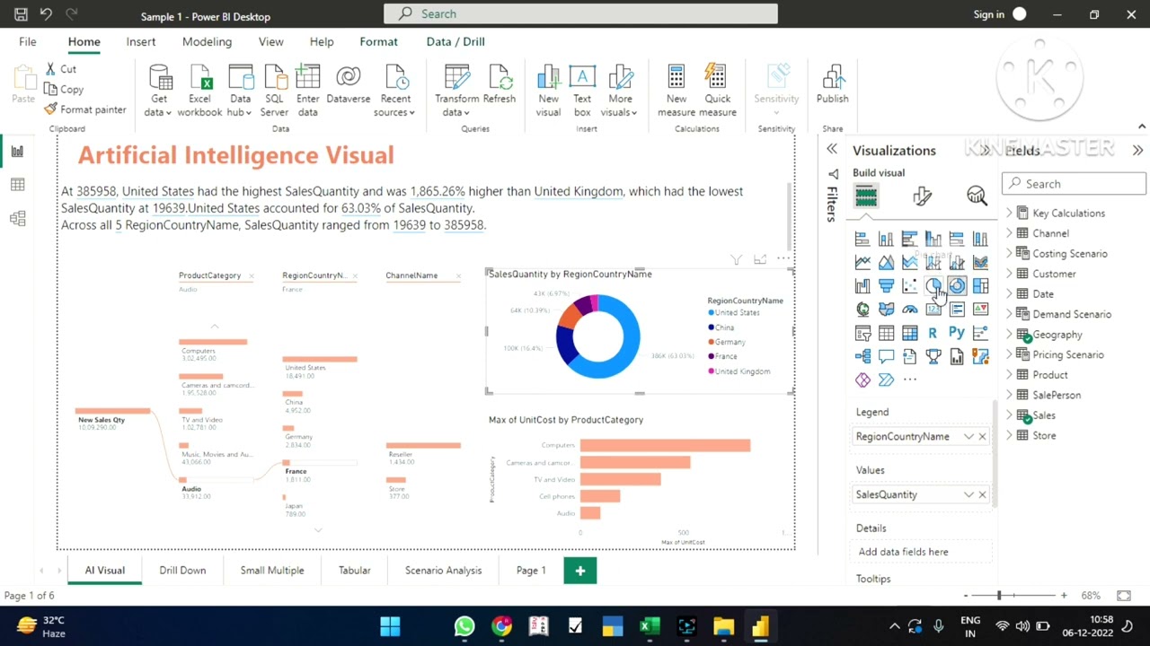Expand the Sales table in Fields
Screen dimensions: 1150x646
(x=1009, y=415)
